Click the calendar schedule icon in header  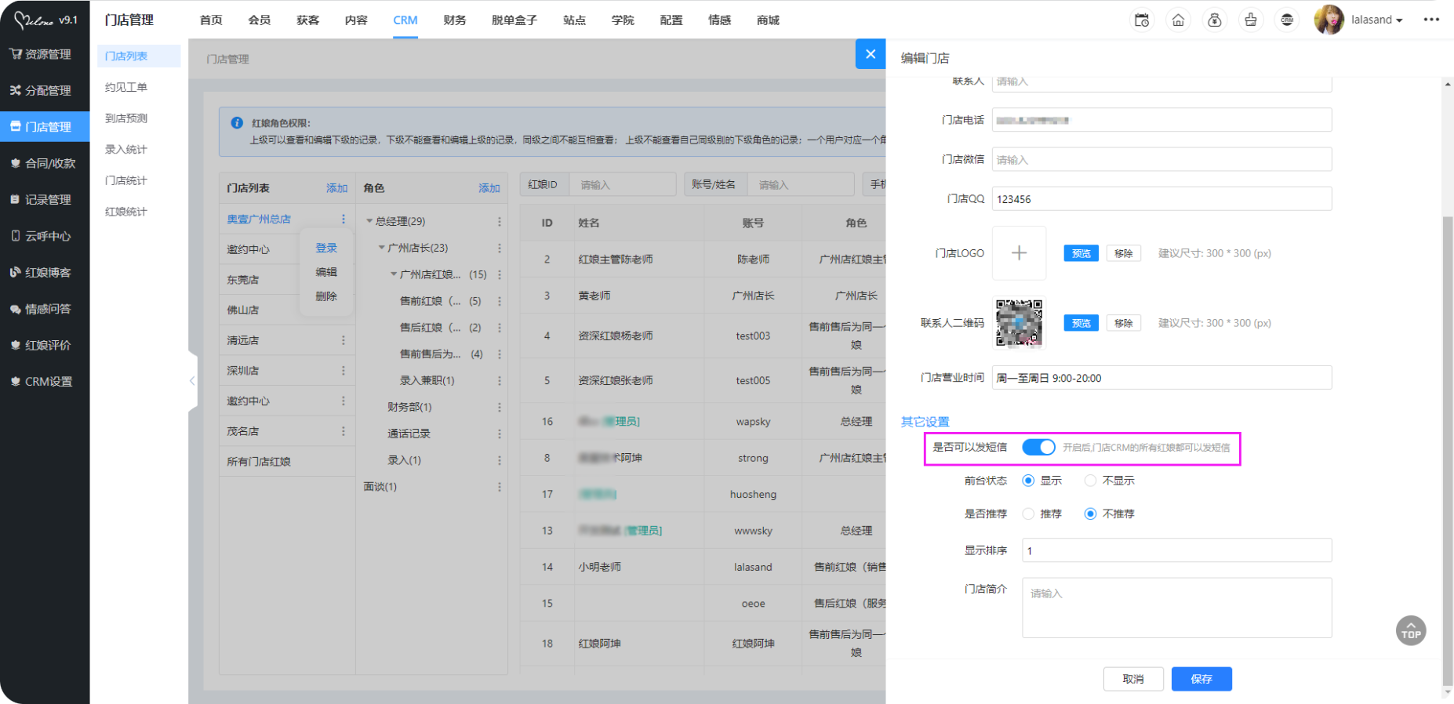(x=1142, y=20)
